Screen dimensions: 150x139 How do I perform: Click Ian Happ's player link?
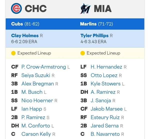32,109
